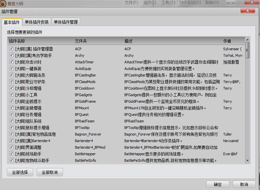Toggle the 宠物战斗助手 BattlePetInfo checkbox
The width and height of the screenshot is (260, 190).
click(11, 160)
